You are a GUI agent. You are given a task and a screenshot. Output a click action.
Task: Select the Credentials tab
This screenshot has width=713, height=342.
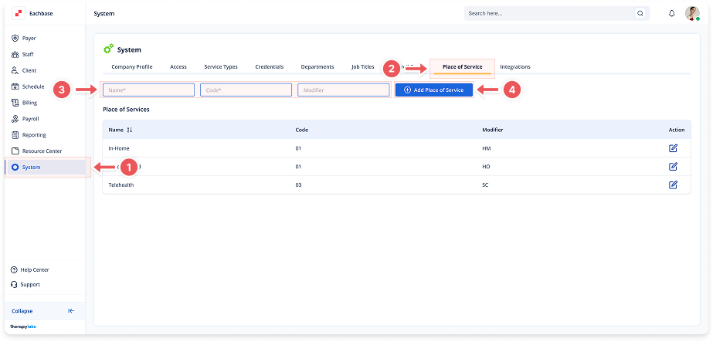click(270, 67)
